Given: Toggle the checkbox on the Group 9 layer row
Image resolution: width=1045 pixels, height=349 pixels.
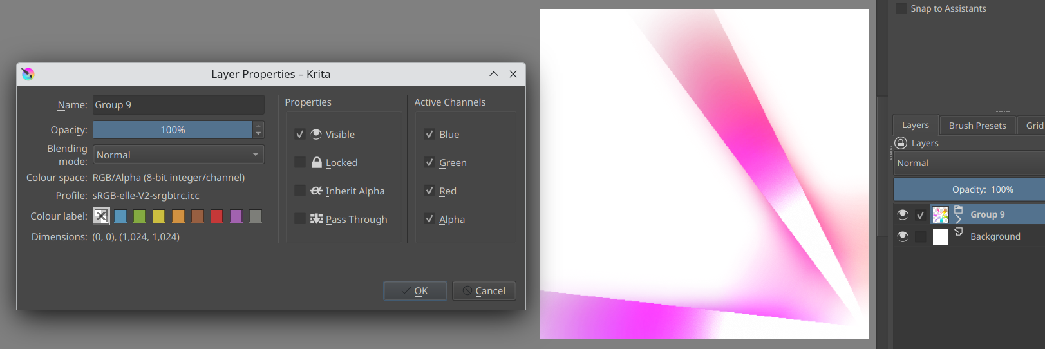Looking at the screenshot, I should coord(921,215).
